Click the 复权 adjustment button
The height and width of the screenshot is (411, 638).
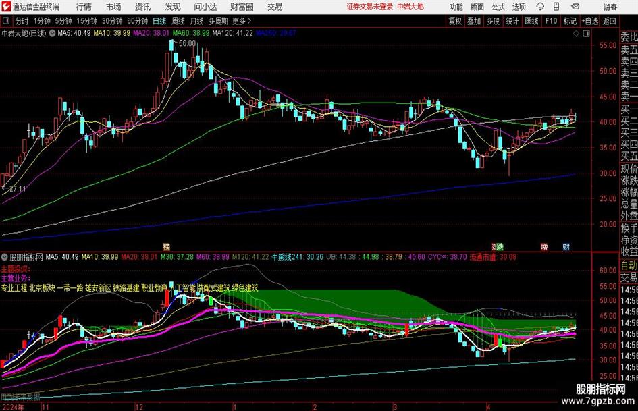tap(455, 21)
